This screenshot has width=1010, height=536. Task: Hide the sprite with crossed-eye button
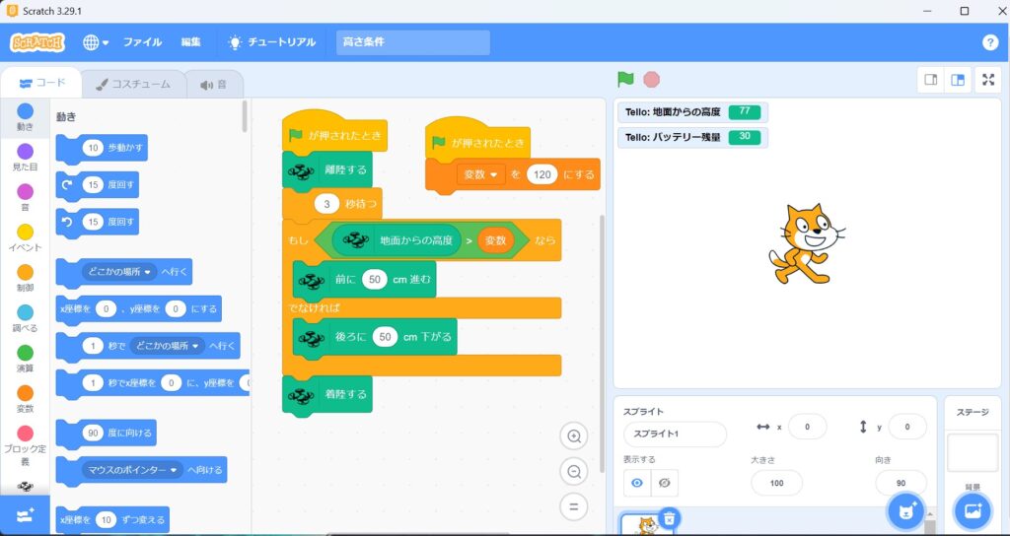click(x=665, y=483)
